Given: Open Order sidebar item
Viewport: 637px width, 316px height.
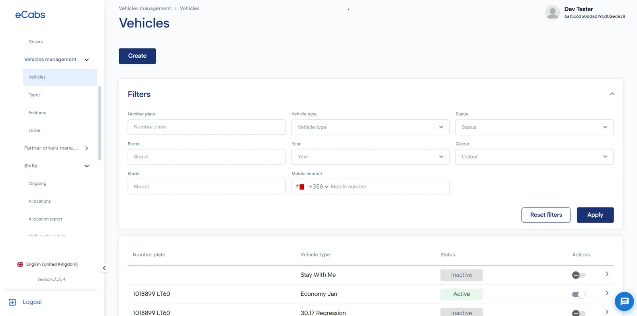Looking at the screenshot, I should (x=35, y=130).
